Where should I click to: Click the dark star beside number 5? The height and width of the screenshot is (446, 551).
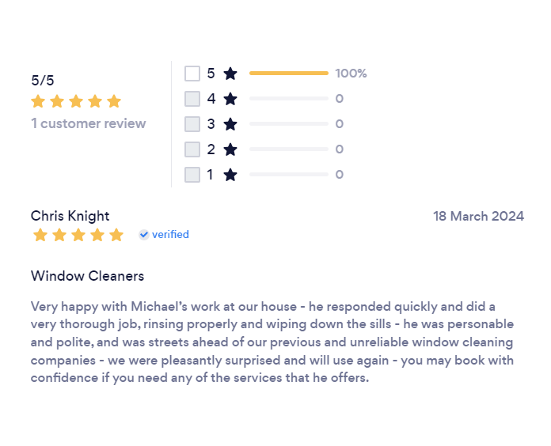(x=230, y=74)
